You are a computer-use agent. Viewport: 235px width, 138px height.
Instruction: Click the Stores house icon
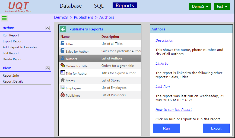pos(63,80)
